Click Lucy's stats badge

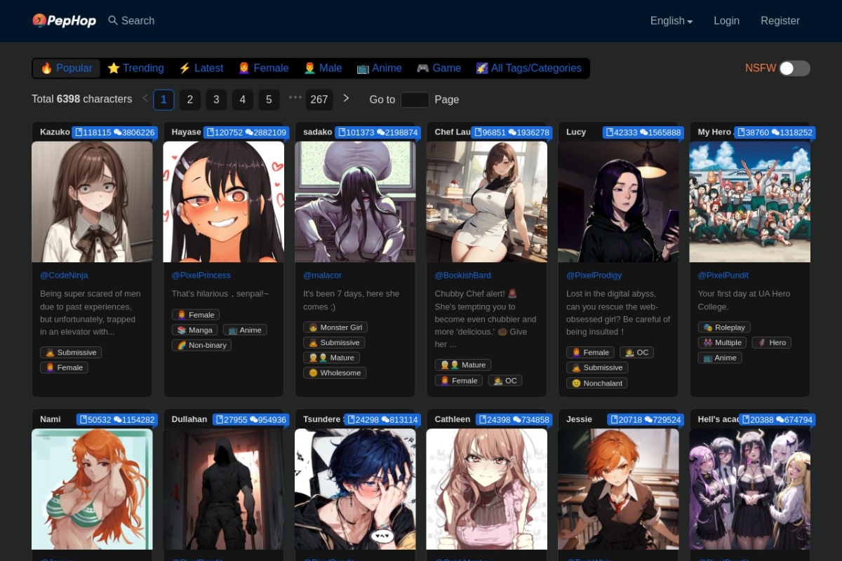coord(643,132)
